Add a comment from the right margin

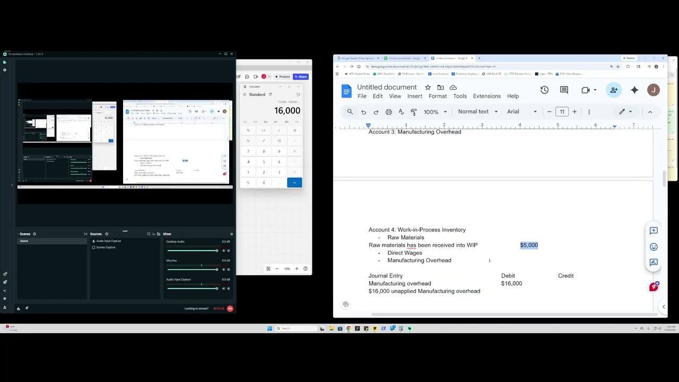(654, 230)
